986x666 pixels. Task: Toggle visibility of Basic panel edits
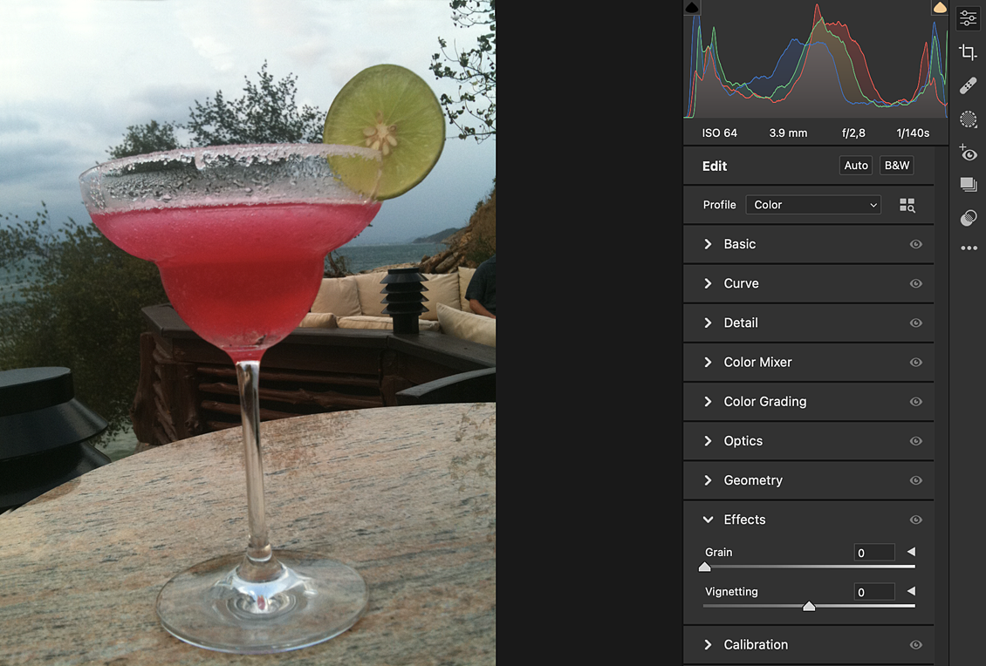click(x=915, y=244)
